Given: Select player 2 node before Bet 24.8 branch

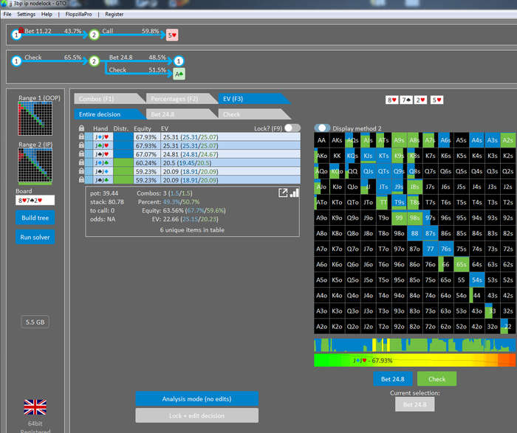Looking at the screenshot, I should pyautogui.click(x=94, y=61).
